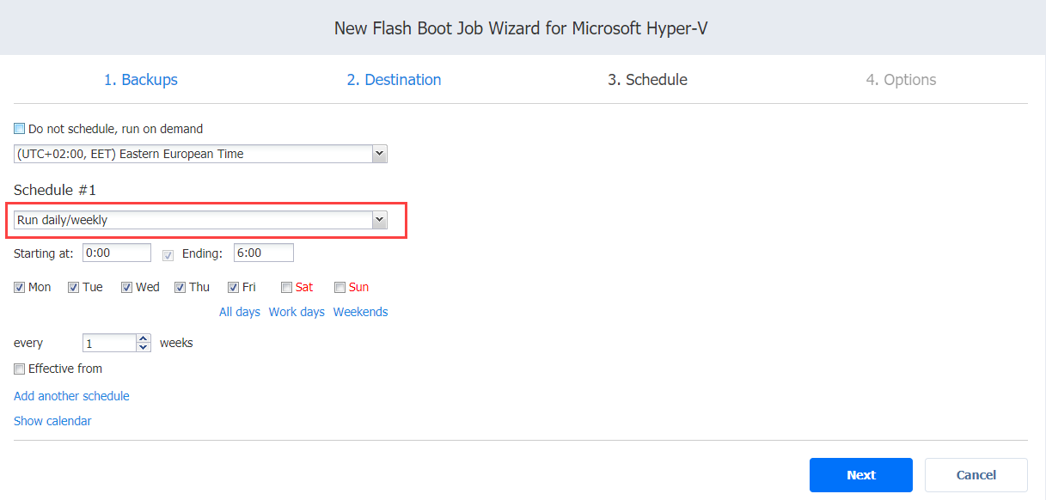Select the Options wizard step
Screen dimensions: 1046x500
pos(901,80)
